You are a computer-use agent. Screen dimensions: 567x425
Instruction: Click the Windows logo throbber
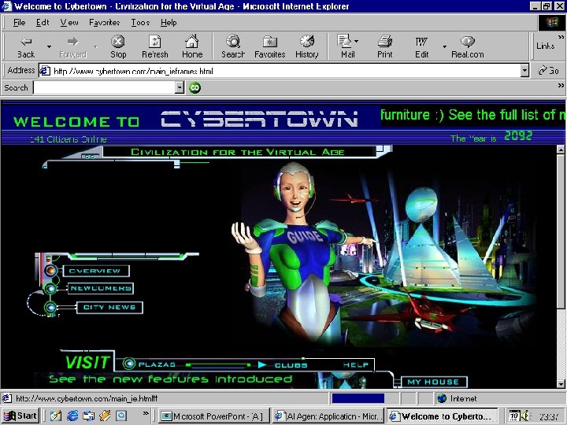tap(551, 22)
